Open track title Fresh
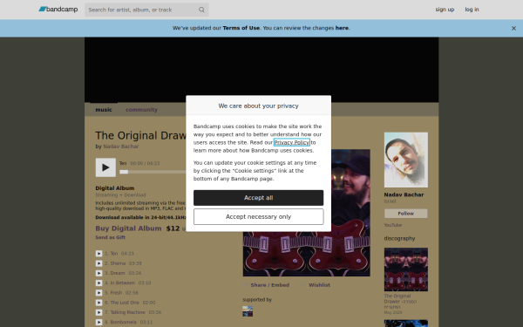This screenshot has height=327, width=523. click(117, 293)
